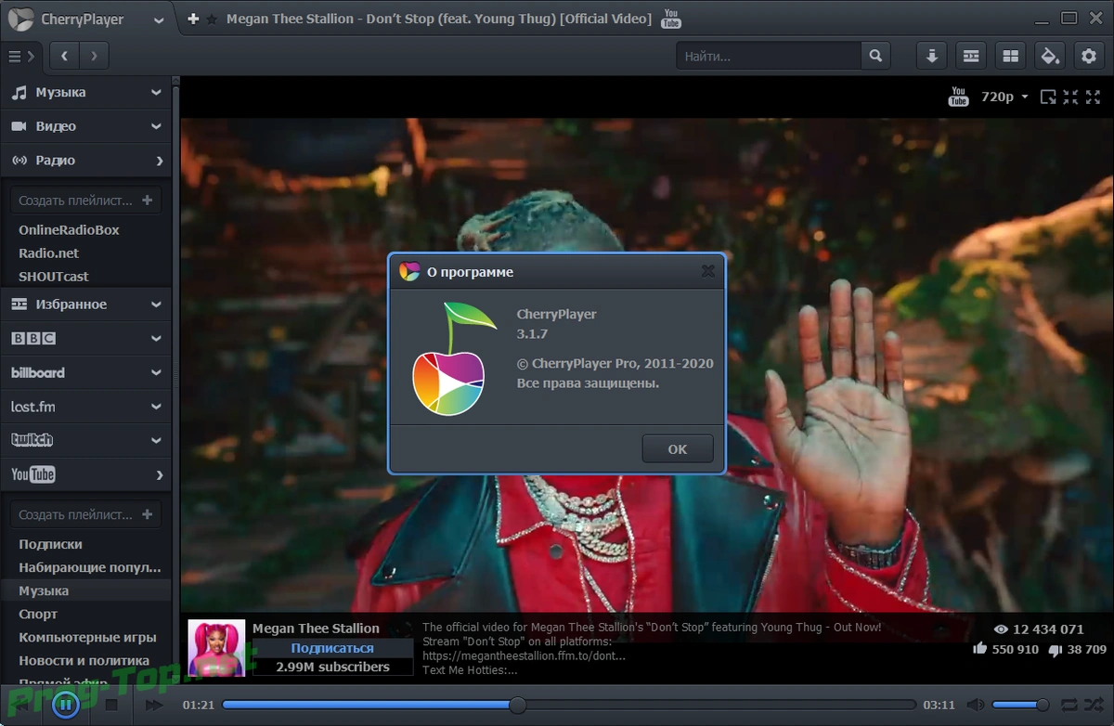Open Новости и политика category
Image resolution: width=1114 pixels, height=726 pixels.
(84, 660)
